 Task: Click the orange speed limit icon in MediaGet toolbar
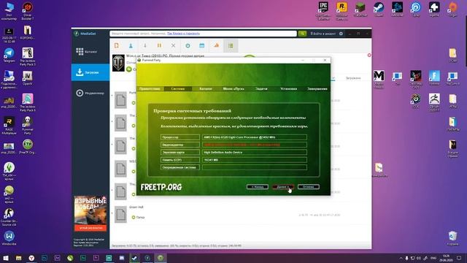click(216, 45)
